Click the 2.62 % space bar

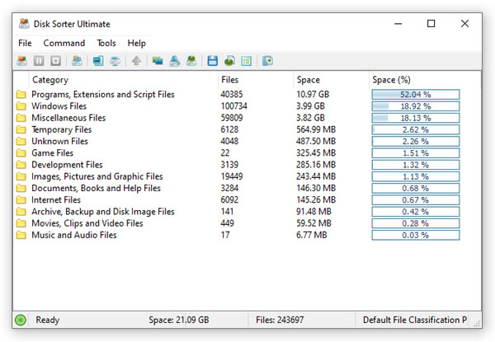coord(416,129)
